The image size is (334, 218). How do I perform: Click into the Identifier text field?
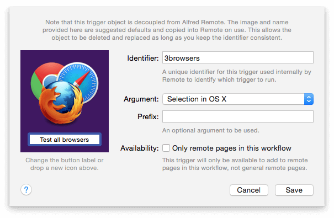click(238, 57)
